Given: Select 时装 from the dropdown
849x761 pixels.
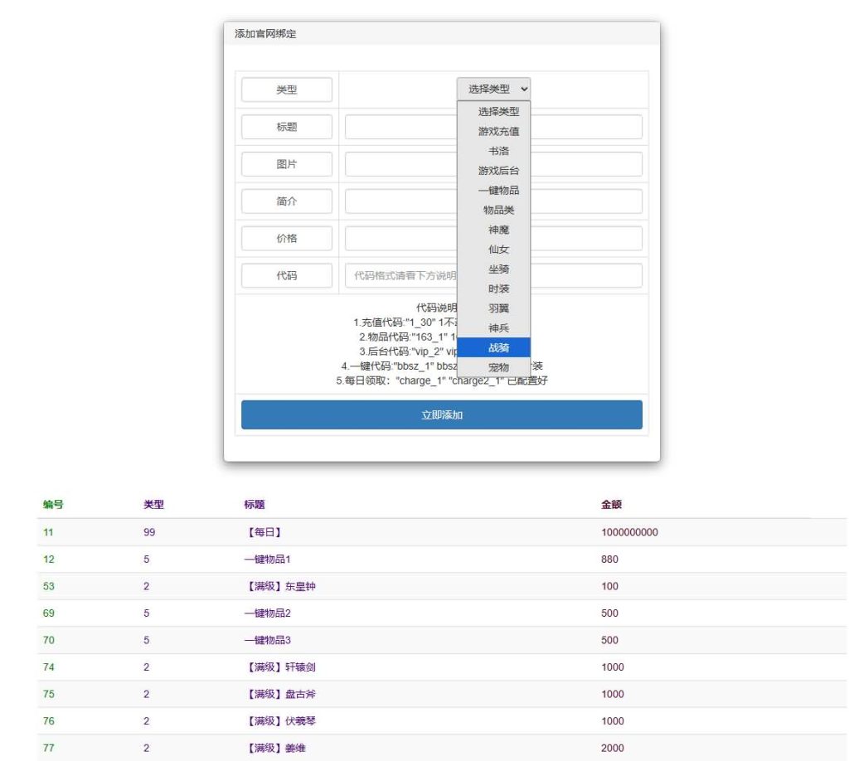Looking at the screenshot, I should [x=497, y=288].
